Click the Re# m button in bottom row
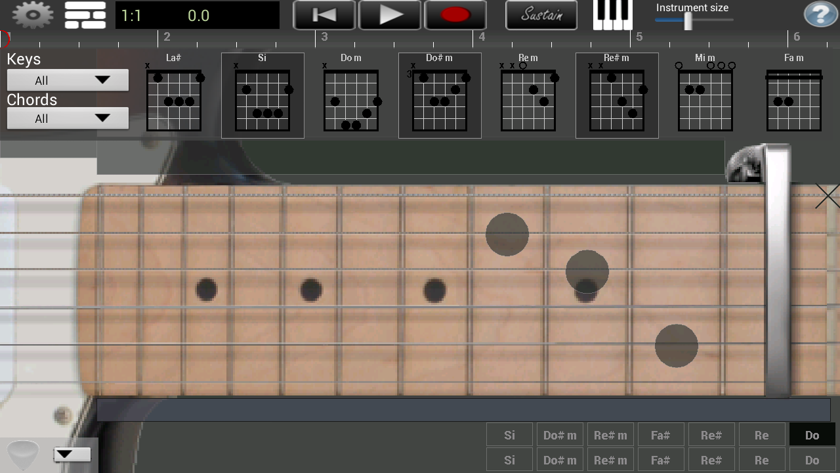840x473 pixels. 610,461
